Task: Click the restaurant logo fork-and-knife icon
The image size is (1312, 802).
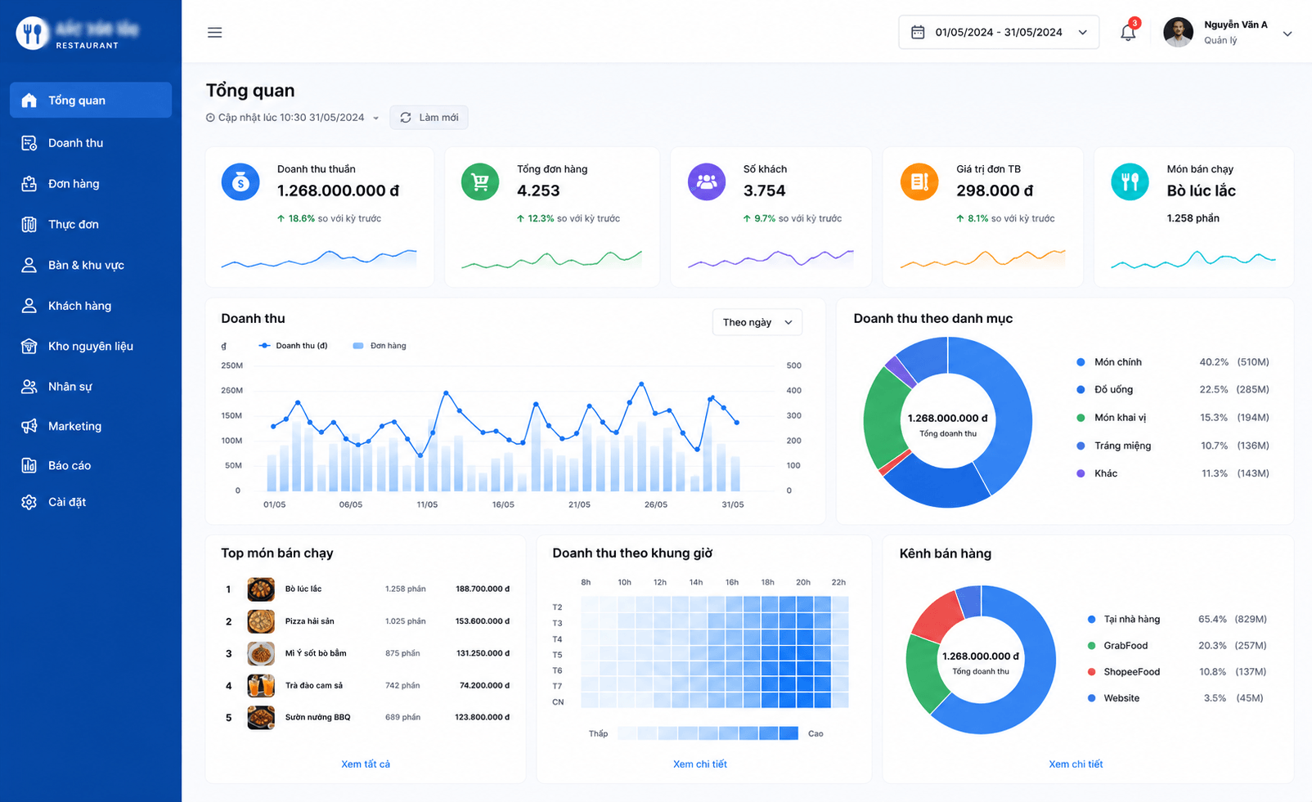Action: [33, 34]
